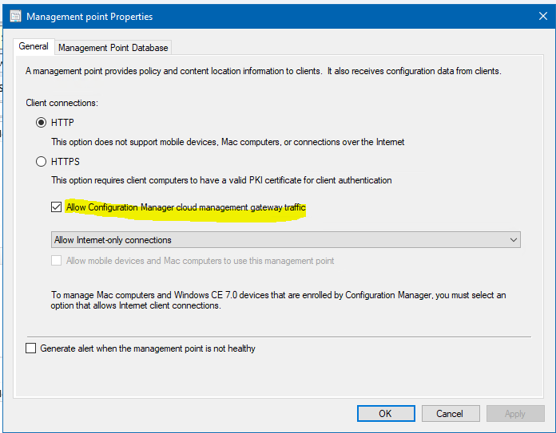Click the HTTPS option label text
This screenshot has width=556, height=433.
pos(66,161)
